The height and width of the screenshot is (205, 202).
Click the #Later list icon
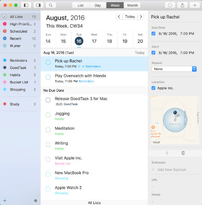(5, 46)
